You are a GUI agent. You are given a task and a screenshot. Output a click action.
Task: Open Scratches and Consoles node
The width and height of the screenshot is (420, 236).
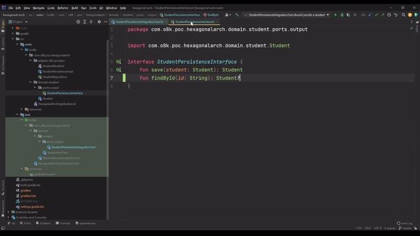click(31, 218)
